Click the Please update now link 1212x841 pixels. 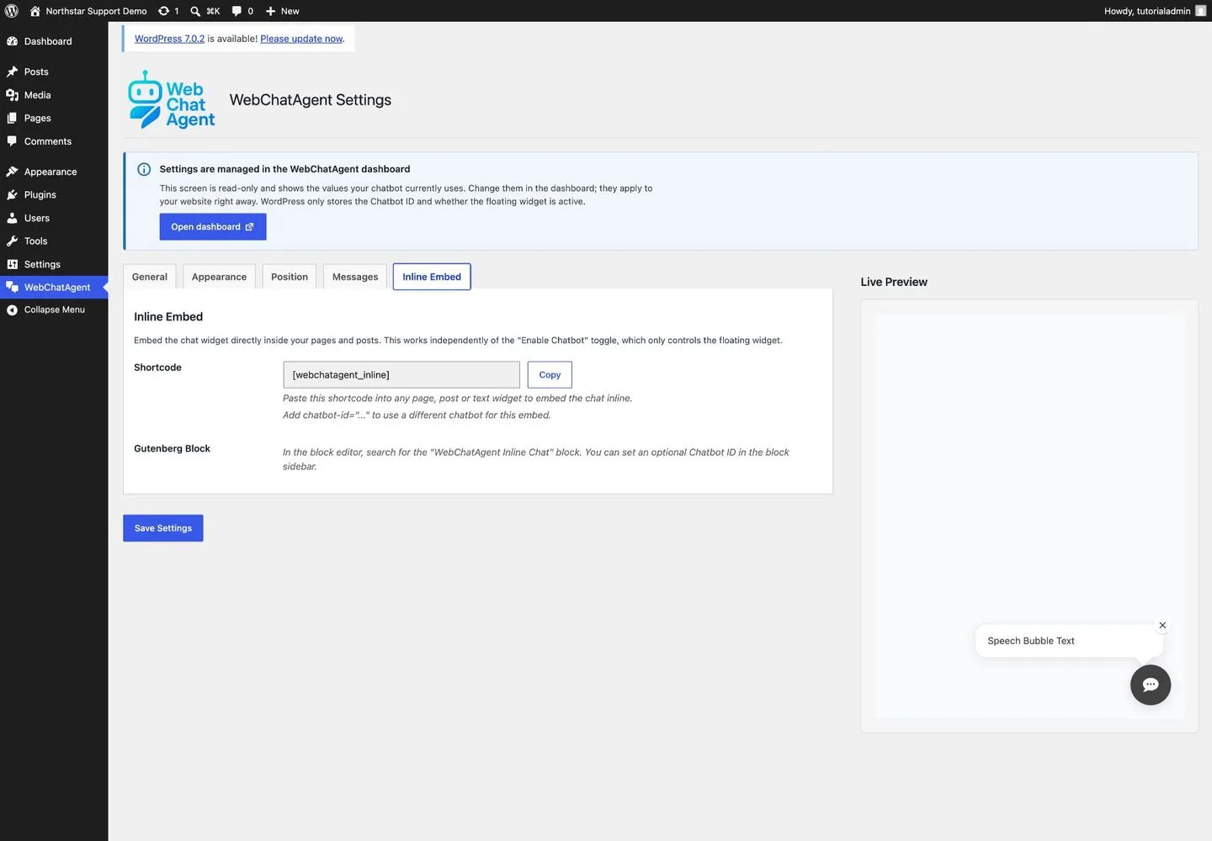[x=301, y=39]
